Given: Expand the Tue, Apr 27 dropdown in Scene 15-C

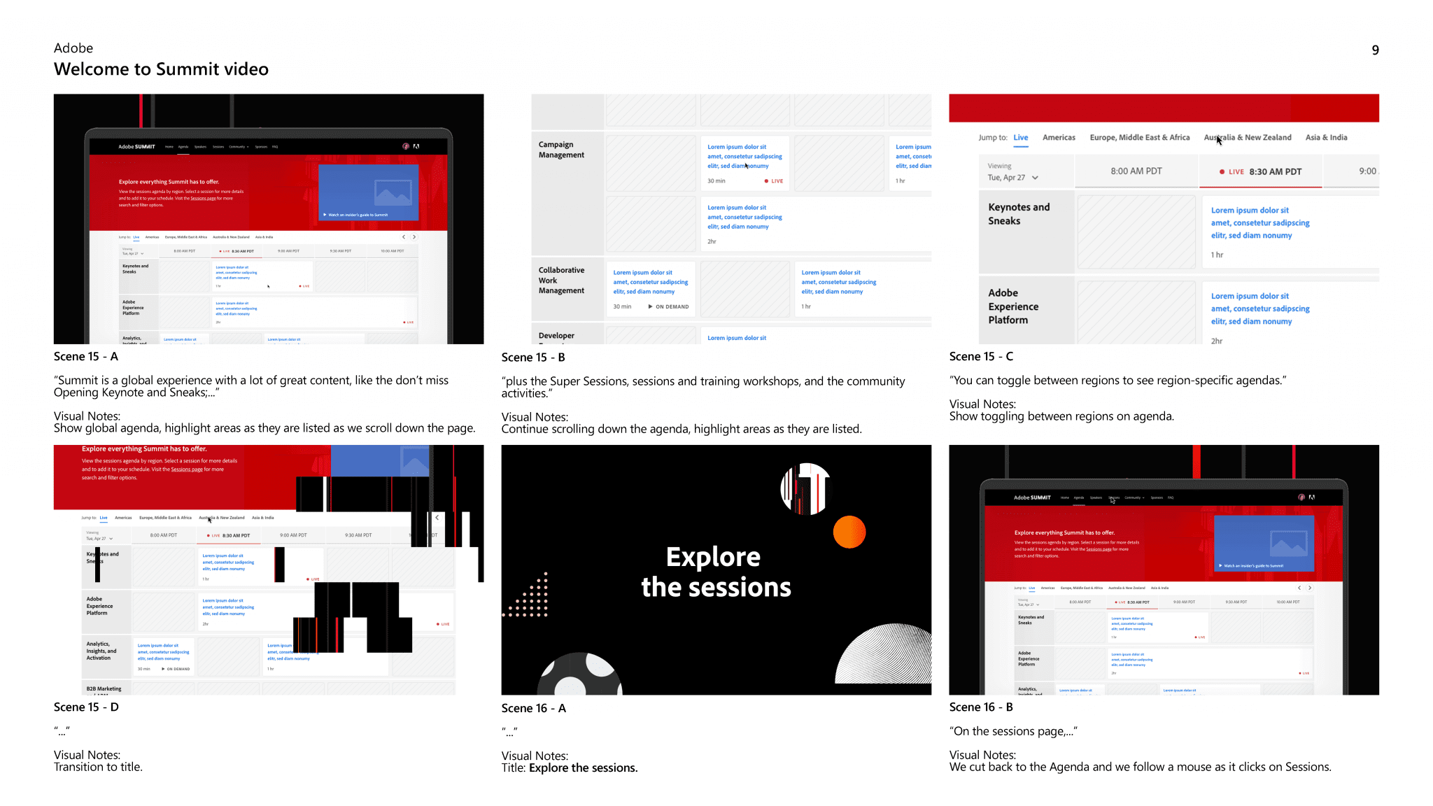Looking at the screenshot, I should pyautogui.click(x=1012, y=178).
